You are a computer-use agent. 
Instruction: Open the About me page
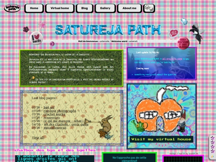click(x=129, y=8)
